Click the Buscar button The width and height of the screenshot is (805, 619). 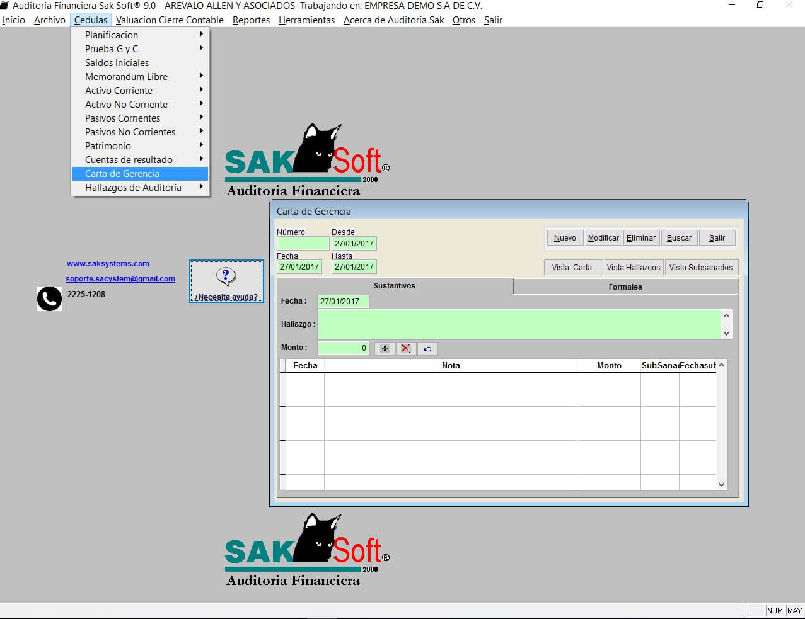point(679,238)
